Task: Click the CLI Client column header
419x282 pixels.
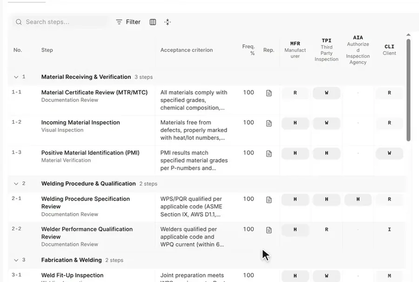Action: coord(389,50)
